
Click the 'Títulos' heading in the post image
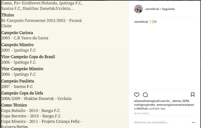click(8, 15)
